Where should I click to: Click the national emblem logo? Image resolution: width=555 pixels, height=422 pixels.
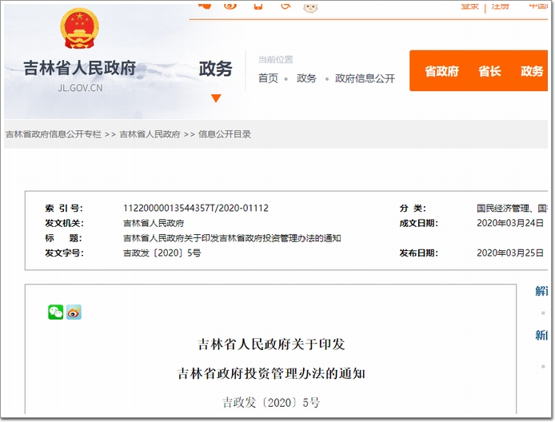[80, 29]
